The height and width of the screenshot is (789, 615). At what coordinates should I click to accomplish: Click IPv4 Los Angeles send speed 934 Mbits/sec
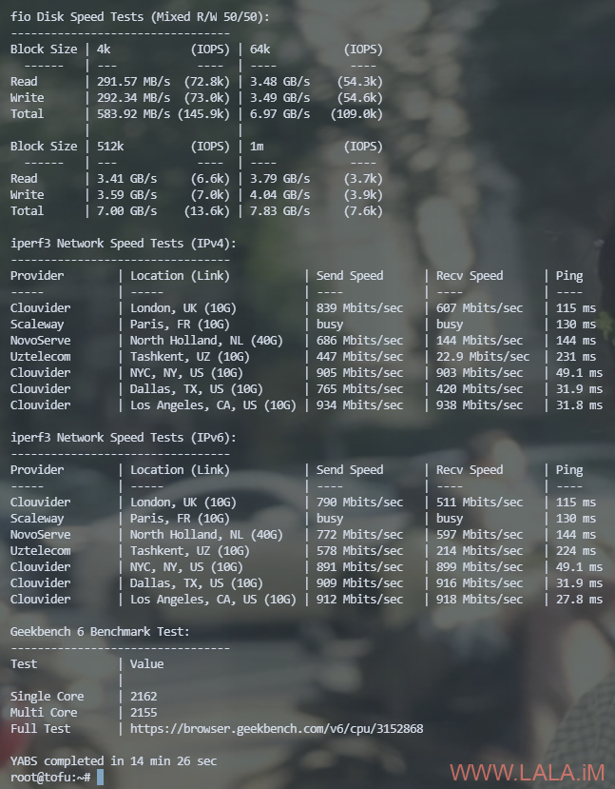[x=359, y=405]
